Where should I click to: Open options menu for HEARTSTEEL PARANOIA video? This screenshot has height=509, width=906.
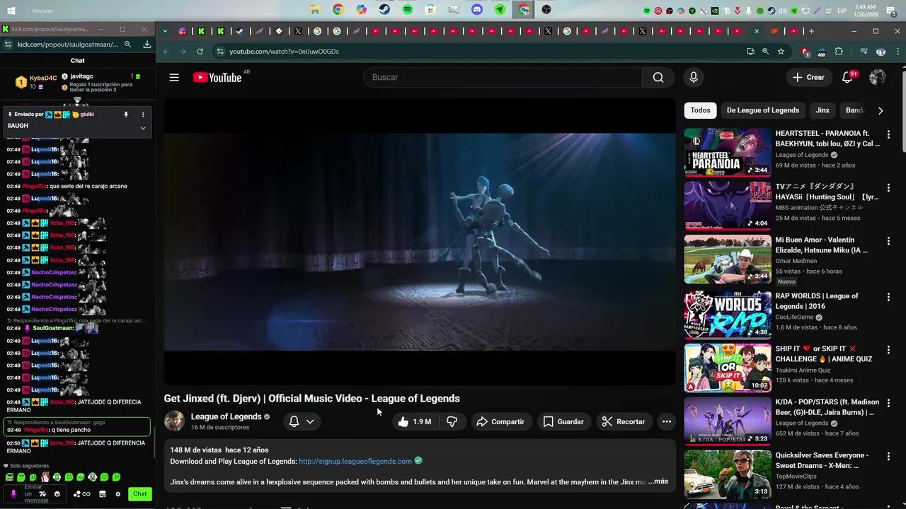pyautogui.click(x=888, y=134)
